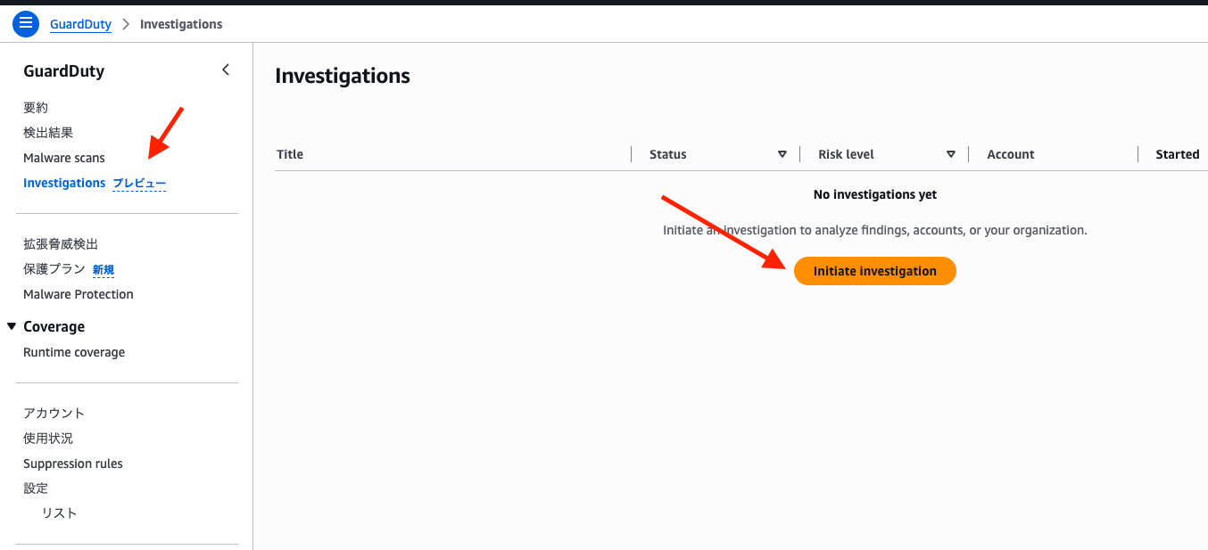
Task: Click the GuardDuty sidebar title
Action: [64, 71]
